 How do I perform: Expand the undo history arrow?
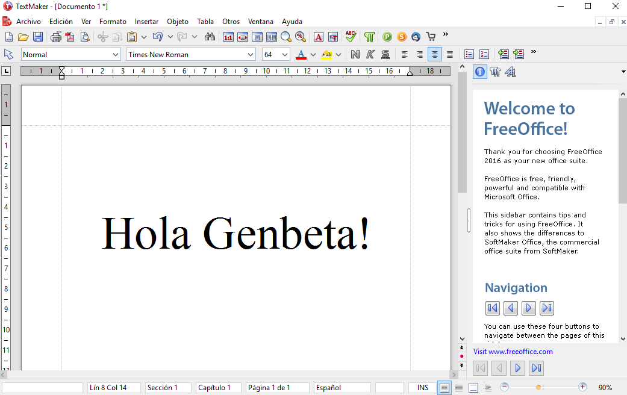point(170,37)
